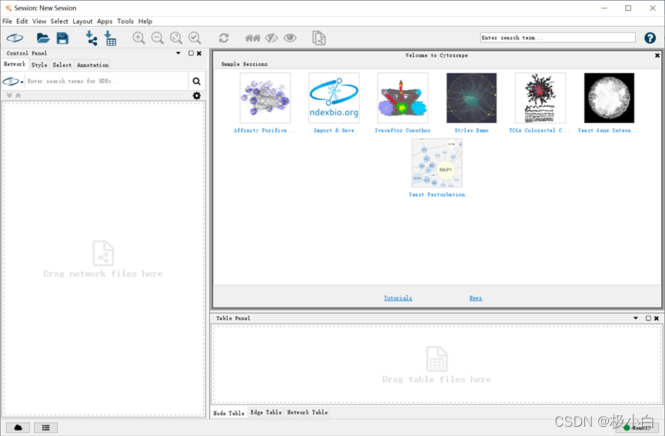This screenshot has width=665, height=436.
Task: Open the Help menu
Action: (145, 22)
